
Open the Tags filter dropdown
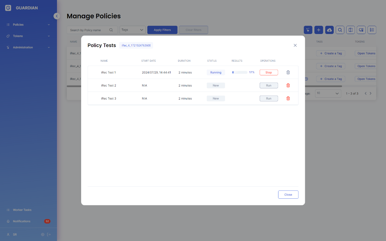pyautogui.click(x=133, y=30)
